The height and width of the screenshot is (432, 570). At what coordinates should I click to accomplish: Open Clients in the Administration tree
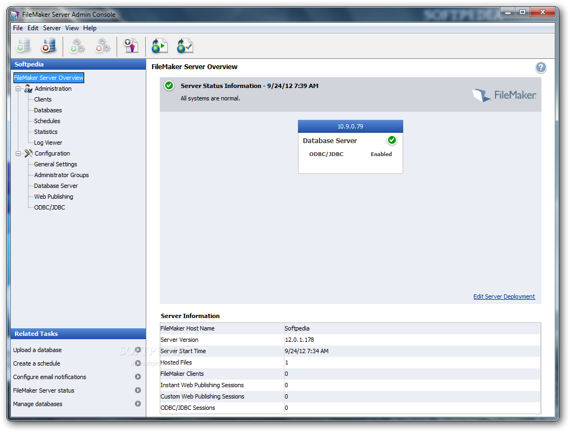[43, 99]
